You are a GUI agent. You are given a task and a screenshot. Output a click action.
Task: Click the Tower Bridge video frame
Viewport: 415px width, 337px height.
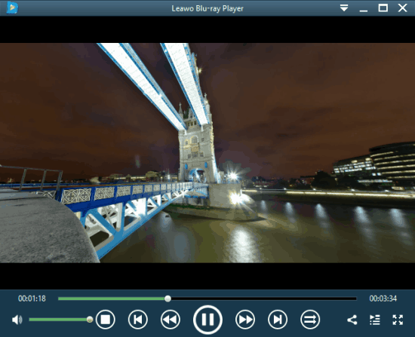point(207,153)
